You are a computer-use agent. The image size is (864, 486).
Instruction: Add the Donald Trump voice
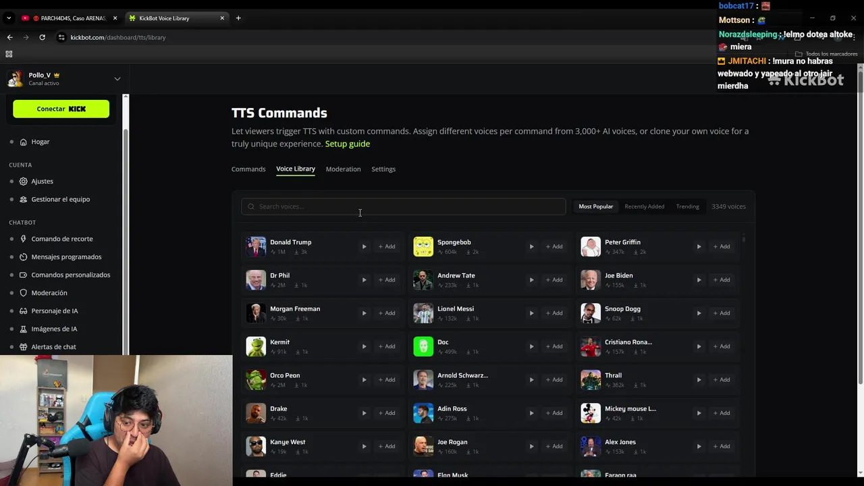pos(387,246)
